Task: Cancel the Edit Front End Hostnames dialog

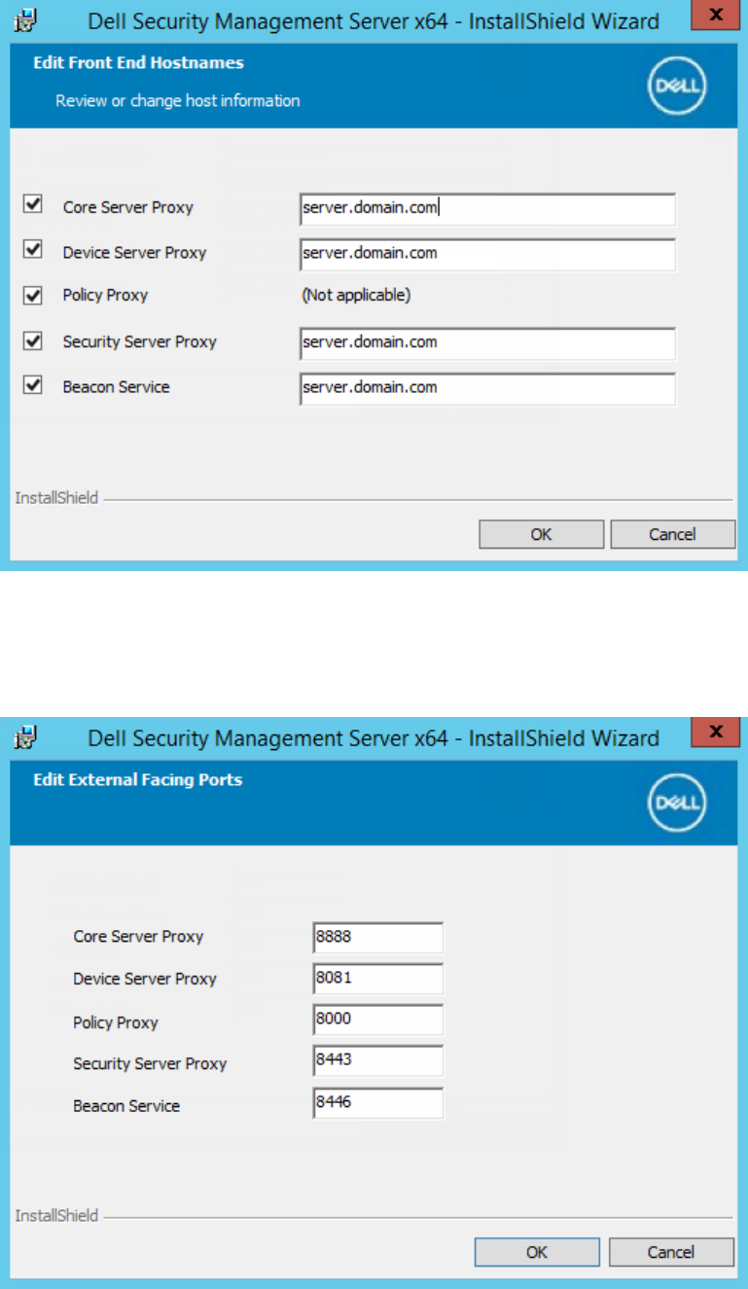Action: pyautogui.click(x=672, y=534)
